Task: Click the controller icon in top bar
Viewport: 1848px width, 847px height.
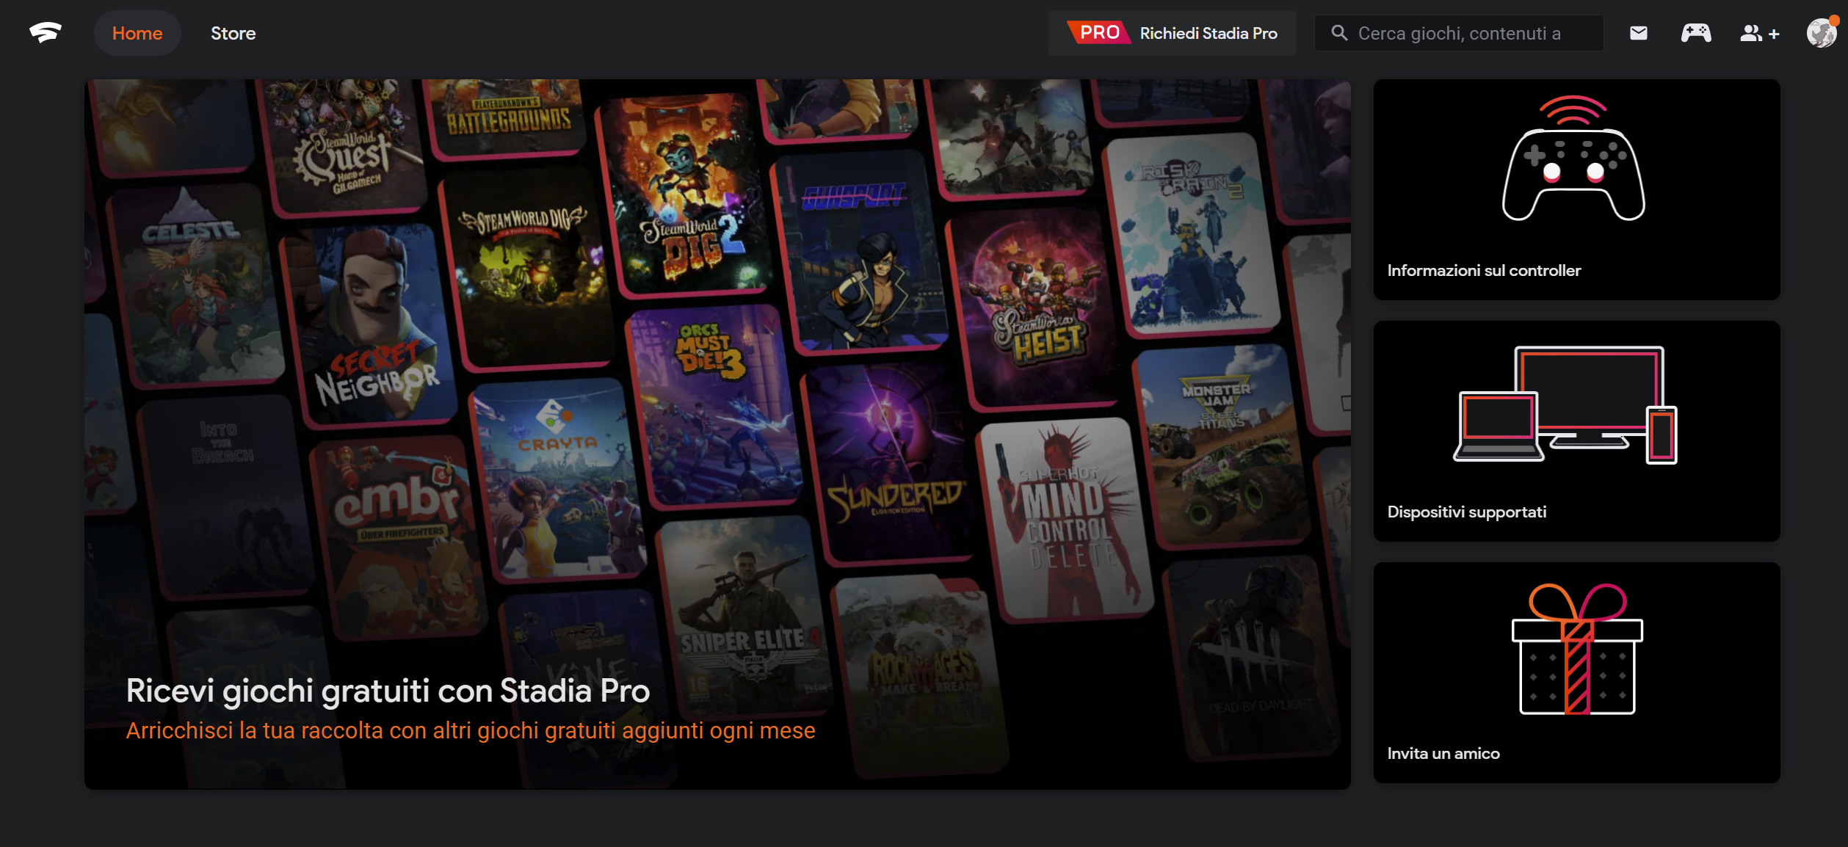Action: pos(1696,33)
